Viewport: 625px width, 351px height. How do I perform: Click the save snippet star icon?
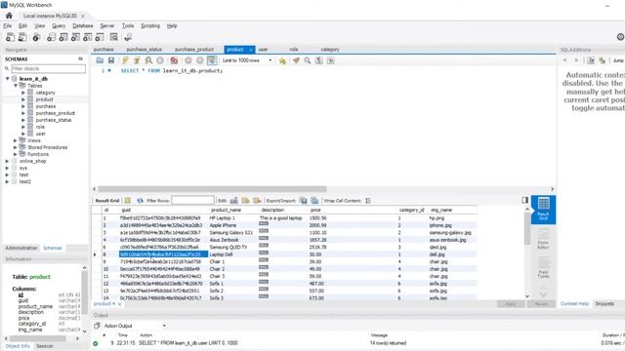pos(282,60)
